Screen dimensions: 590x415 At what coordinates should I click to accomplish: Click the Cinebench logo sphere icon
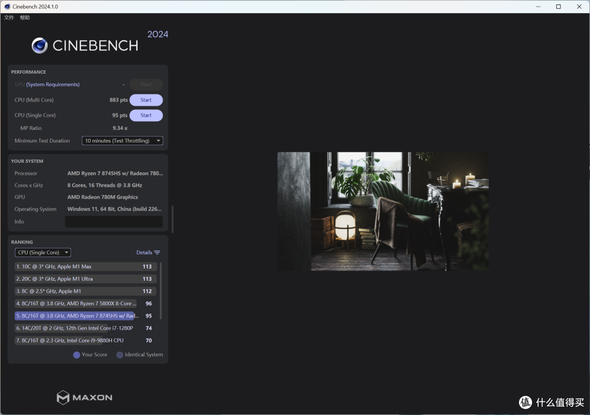tap(39, 45)
